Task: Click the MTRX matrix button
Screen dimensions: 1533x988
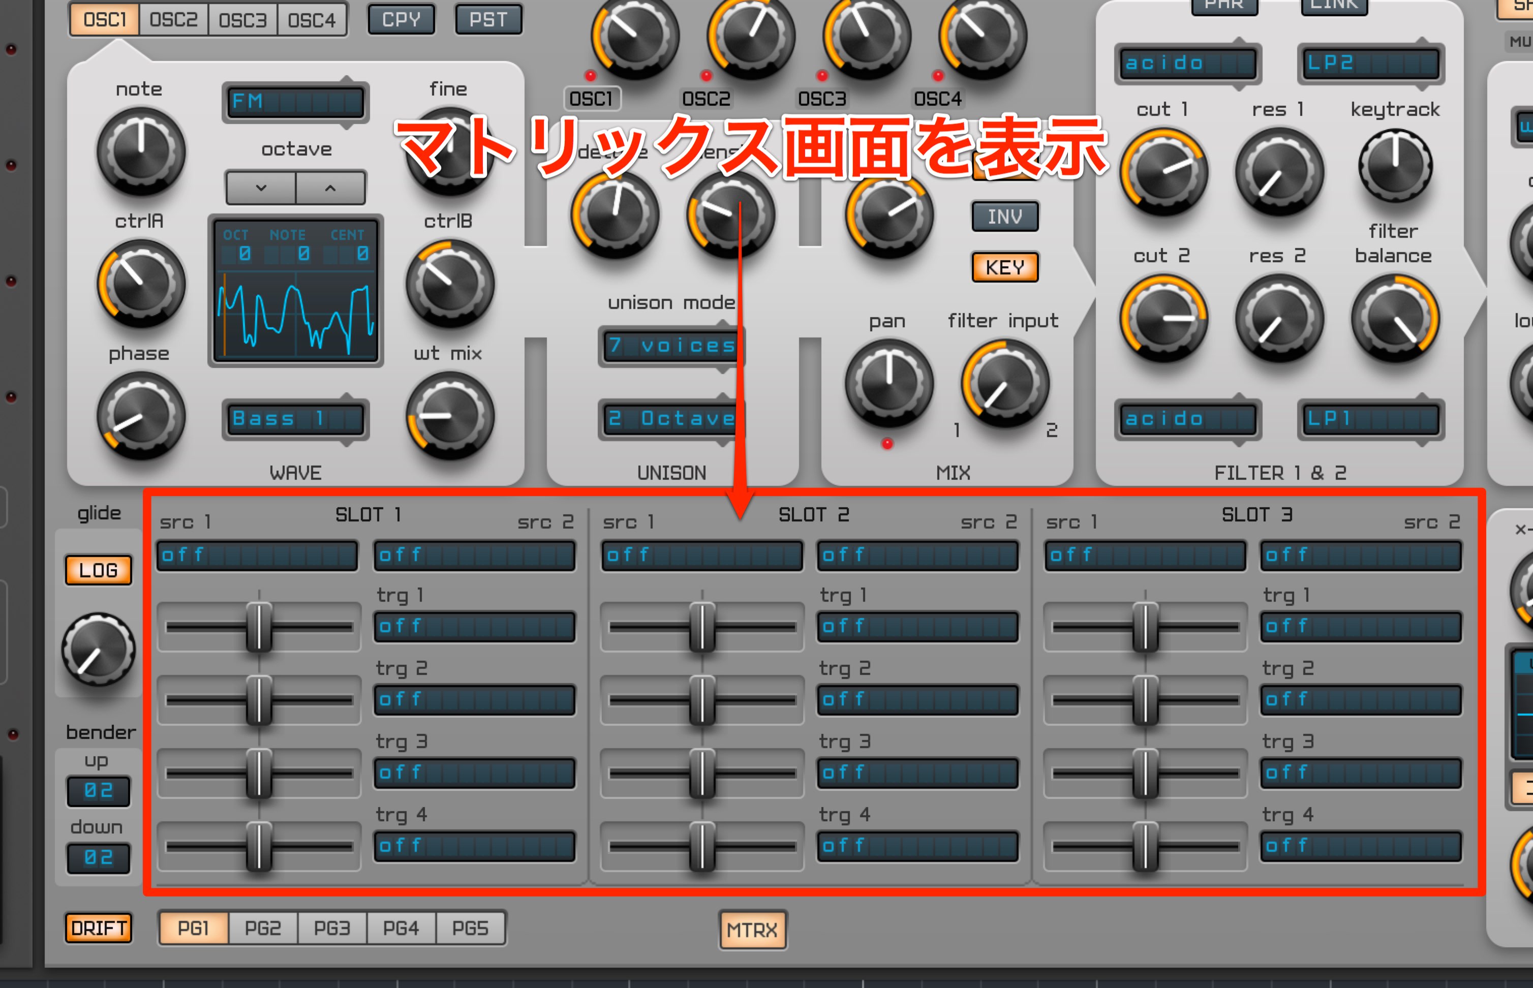Action: point(752,930)
